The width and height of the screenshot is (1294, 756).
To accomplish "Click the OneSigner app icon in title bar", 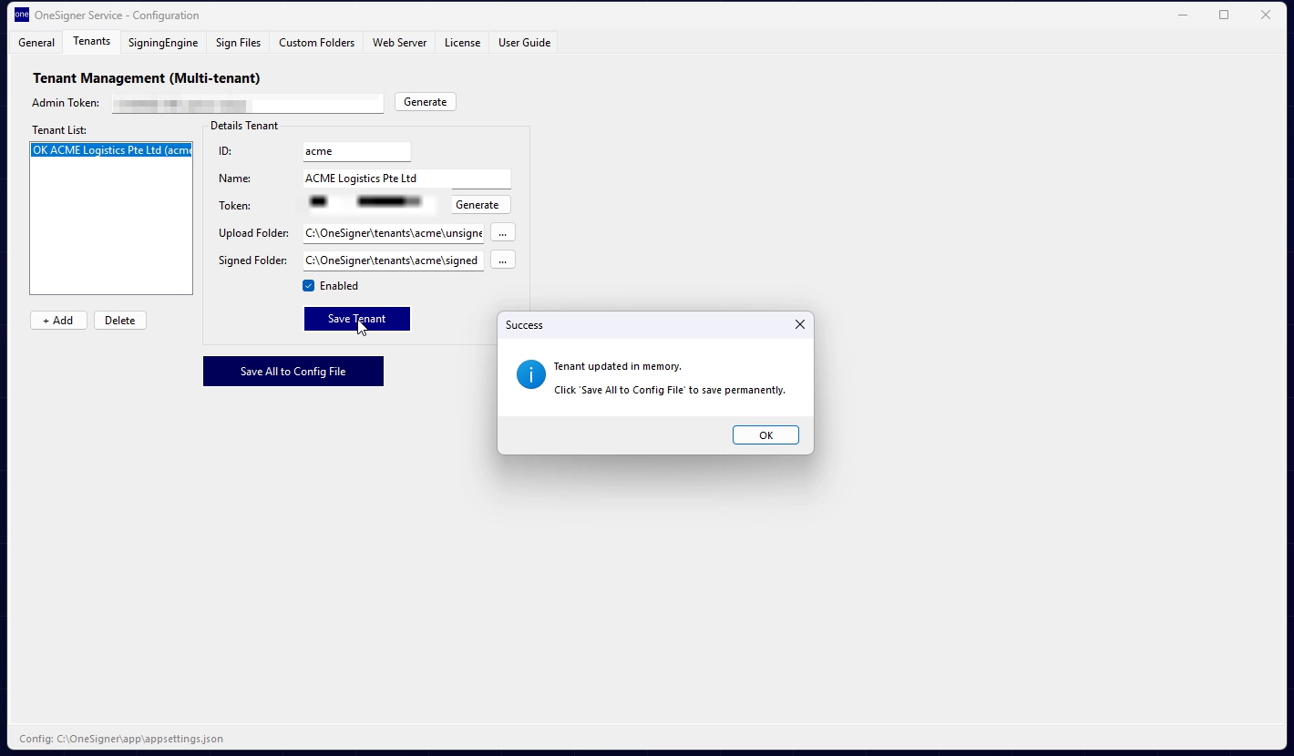I will point(21,15).
